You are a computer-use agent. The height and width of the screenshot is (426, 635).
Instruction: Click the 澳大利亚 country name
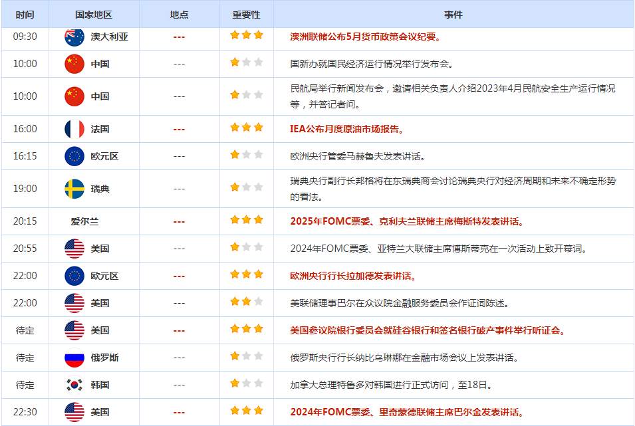(109, 37)
